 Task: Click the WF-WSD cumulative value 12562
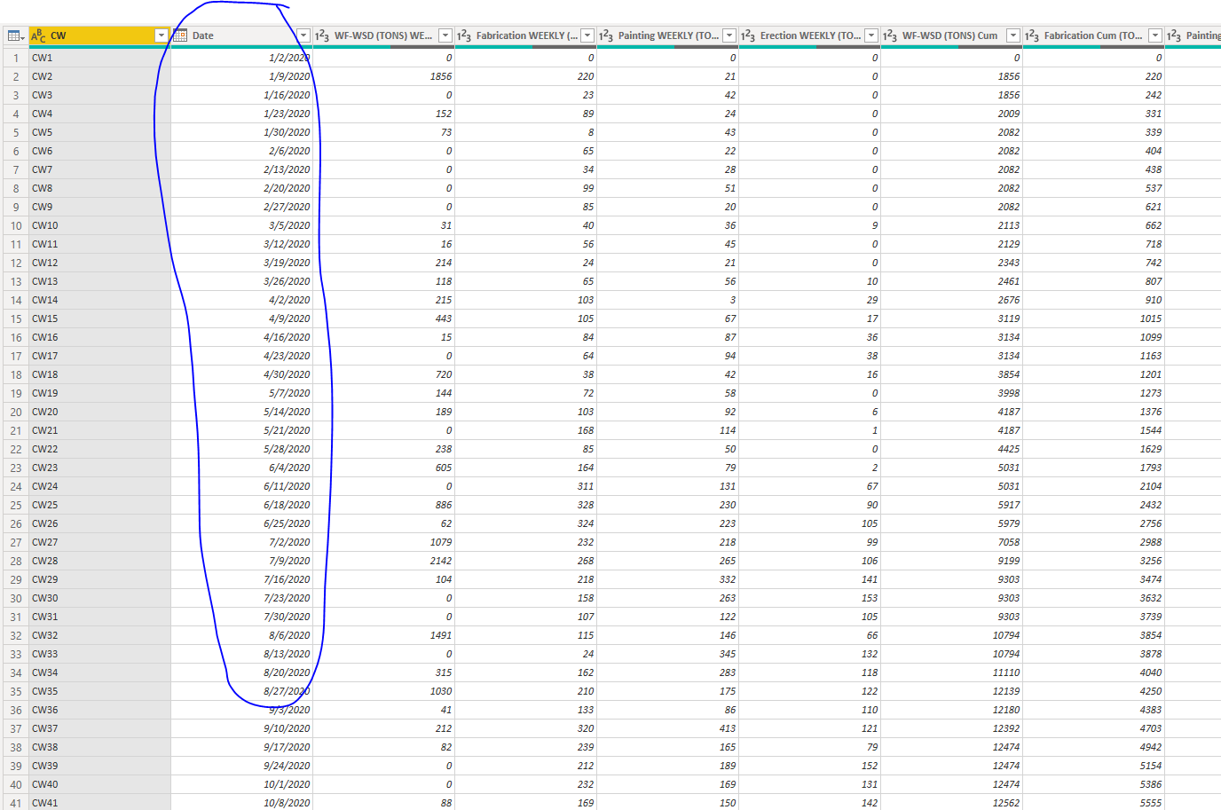951,803
